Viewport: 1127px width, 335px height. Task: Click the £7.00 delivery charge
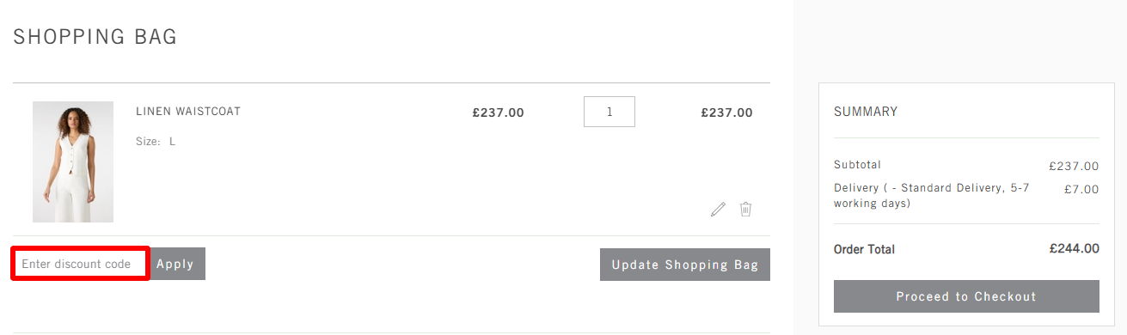tap(1081, 189)
